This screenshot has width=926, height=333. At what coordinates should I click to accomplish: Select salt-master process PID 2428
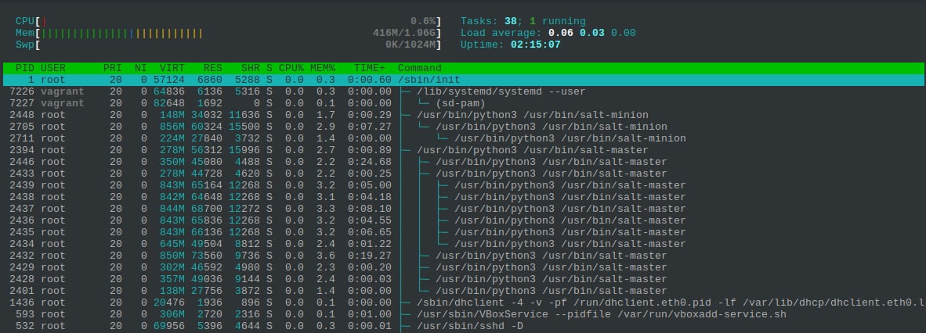point(463,279)
